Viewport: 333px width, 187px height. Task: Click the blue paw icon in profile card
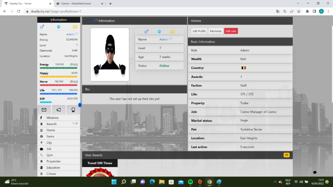[160, 32]
